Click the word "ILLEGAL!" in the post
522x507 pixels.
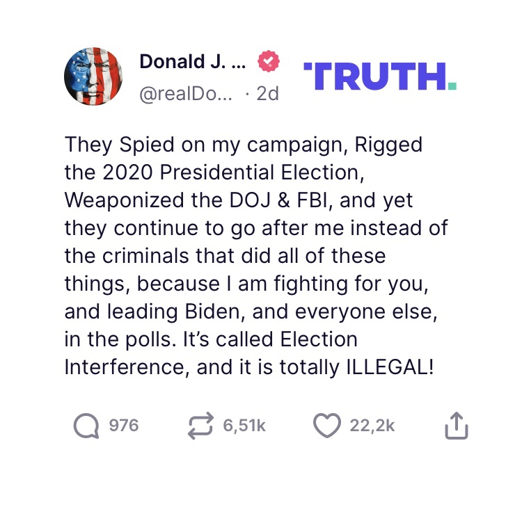click(390, 367)
